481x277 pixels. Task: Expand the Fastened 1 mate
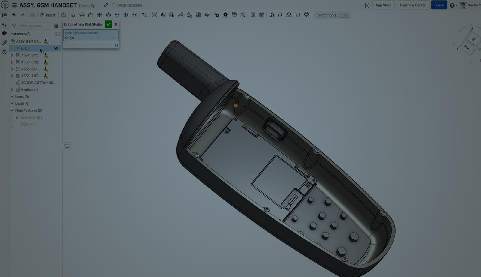point(17,117)
